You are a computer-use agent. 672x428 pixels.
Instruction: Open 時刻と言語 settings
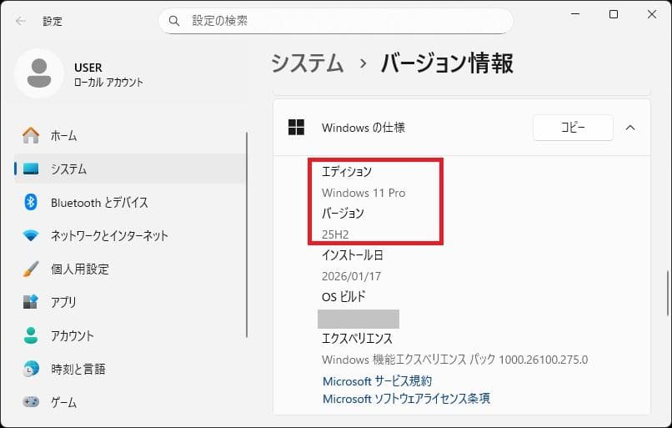click(x=130, y=369)
